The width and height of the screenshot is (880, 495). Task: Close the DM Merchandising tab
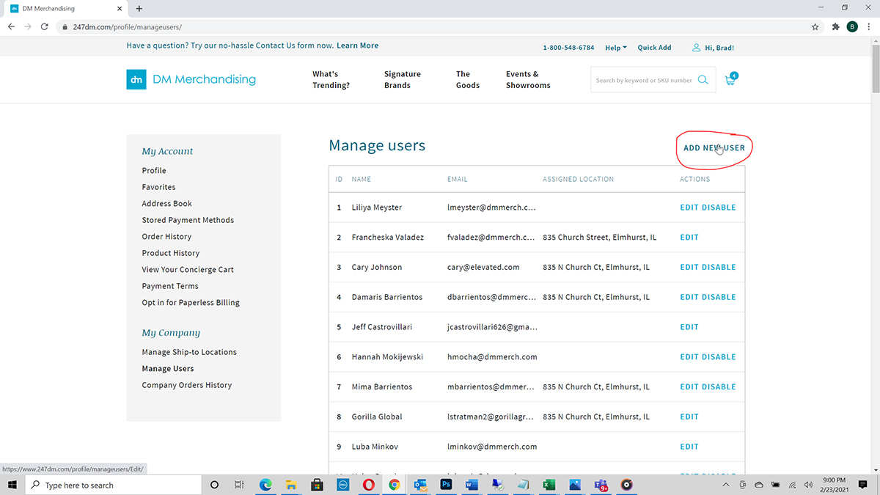120,9
